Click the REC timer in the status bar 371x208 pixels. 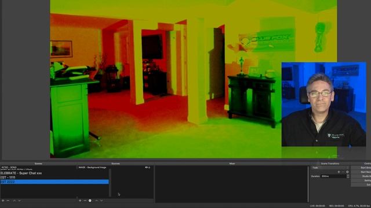[337, 206]
